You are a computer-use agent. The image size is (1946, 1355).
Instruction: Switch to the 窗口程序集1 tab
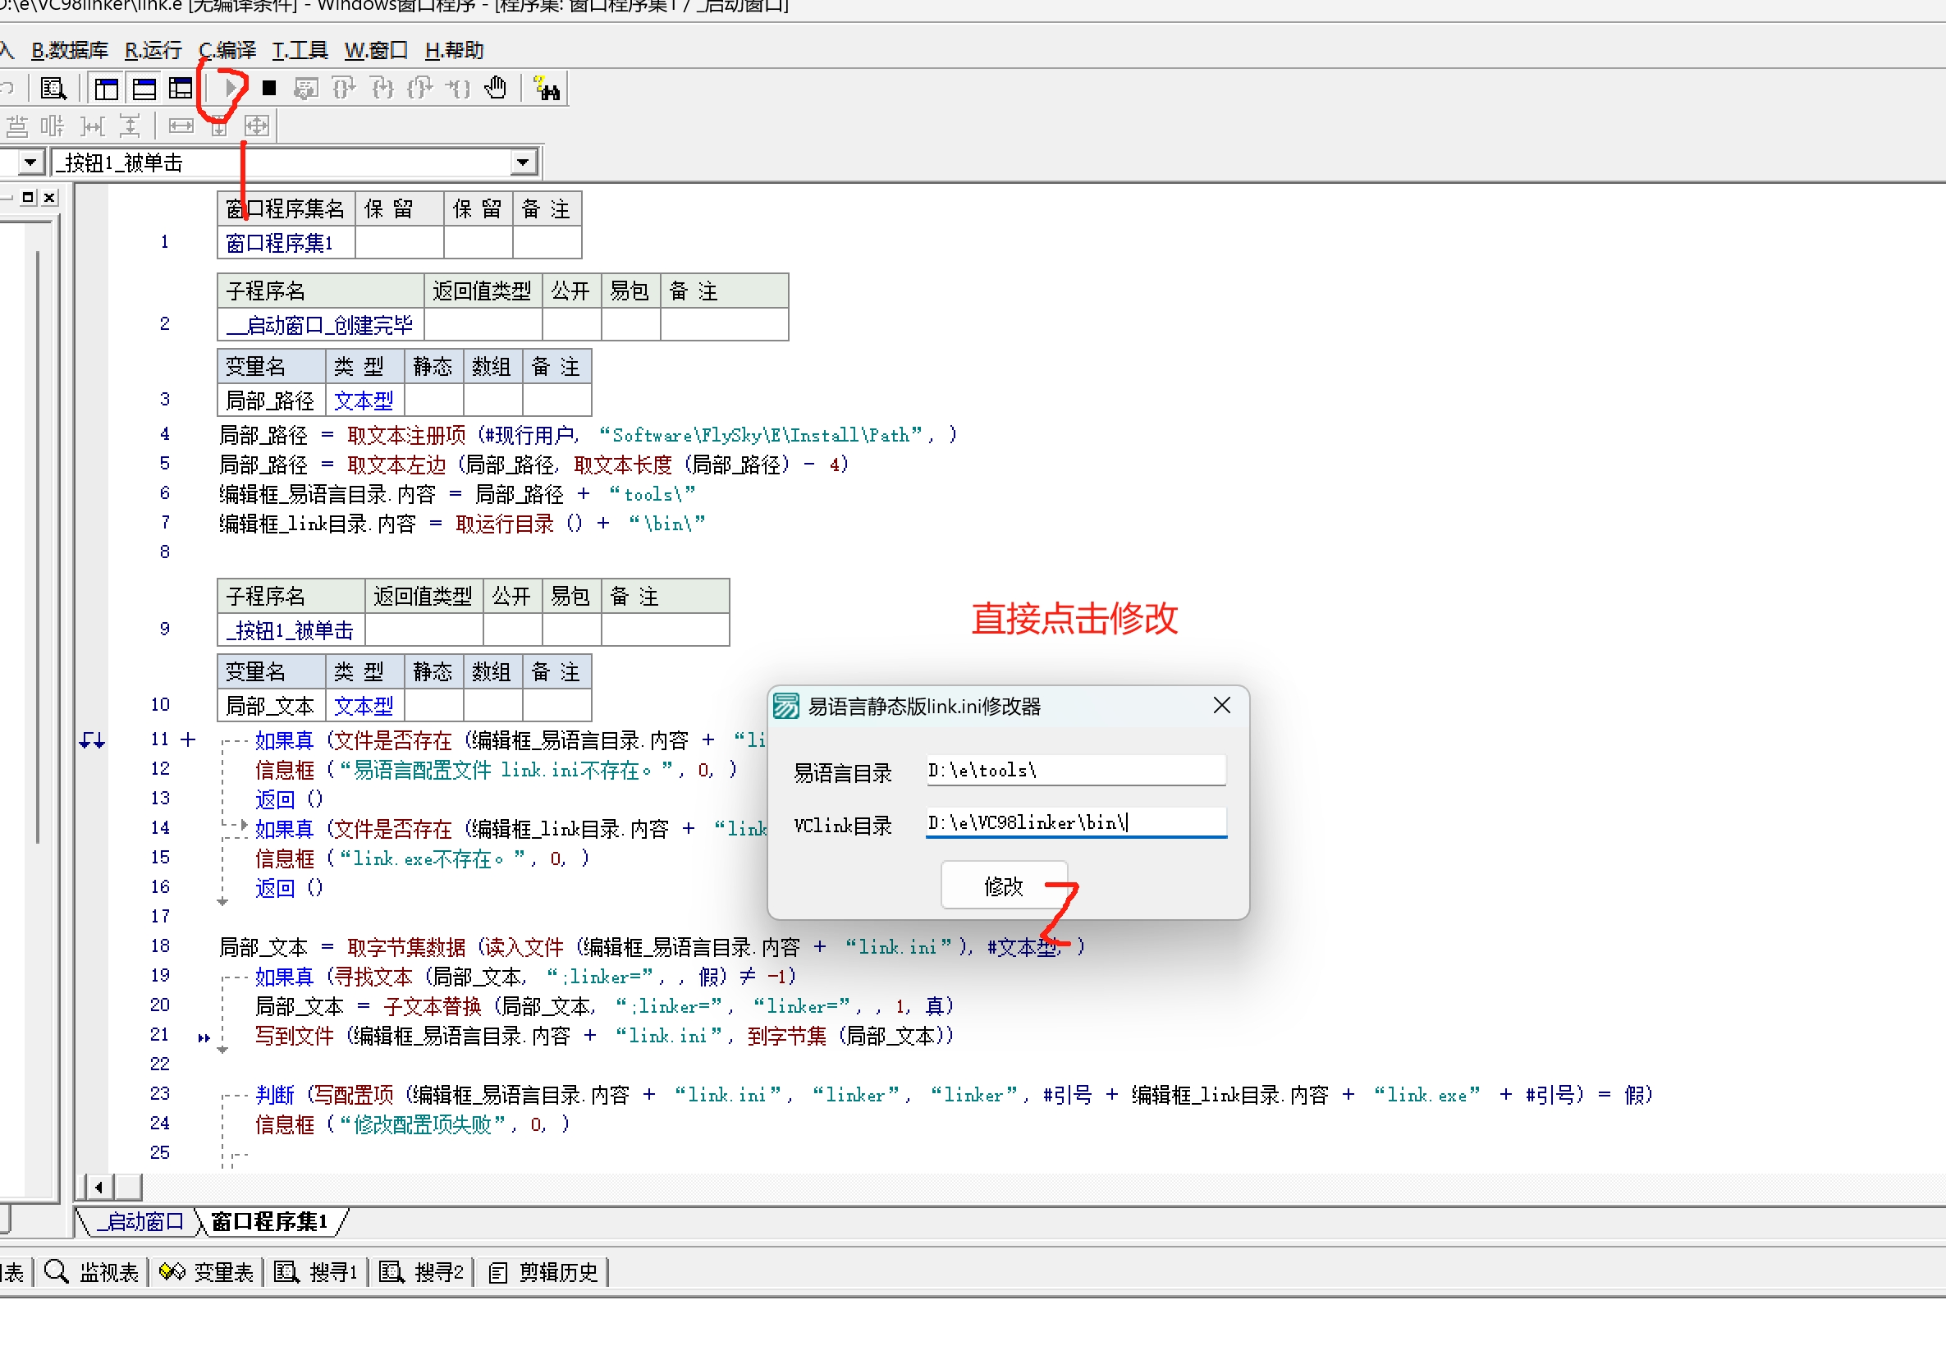[x=269, y=1221]
